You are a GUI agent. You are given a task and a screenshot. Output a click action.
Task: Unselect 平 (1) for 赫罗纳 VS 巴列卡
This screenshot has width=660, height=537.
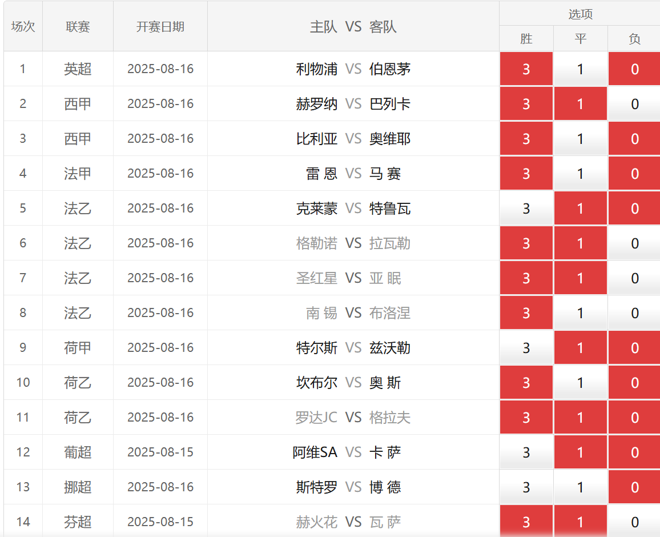[581, 103]
